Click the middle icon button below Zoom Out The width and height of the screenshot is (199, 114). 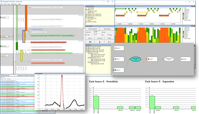tap(100, 42)
